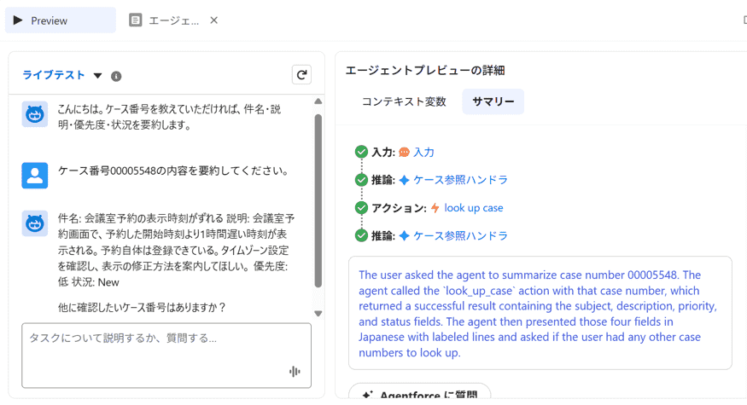The height and width of the screenshot is (405, 747).
Task: Select the サマリー tab
Action: (x=493, y=101)
